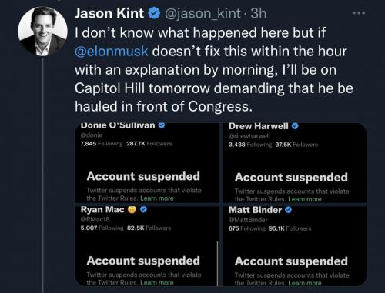Click the 3h timestamp
The image size is (385, 293).
tap(258, 13)
